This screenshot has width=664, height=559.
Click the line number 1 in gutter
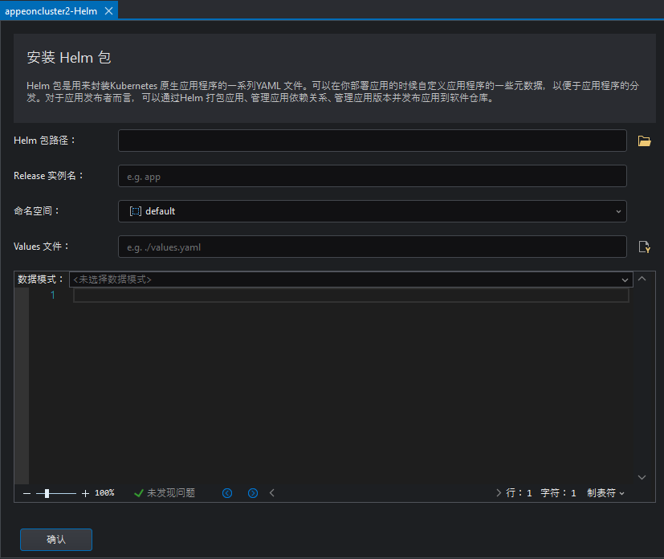53,296
